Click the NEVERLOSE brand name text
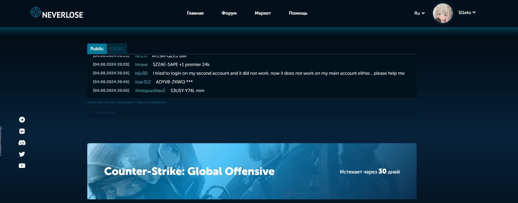 click(x=62, y=15)
